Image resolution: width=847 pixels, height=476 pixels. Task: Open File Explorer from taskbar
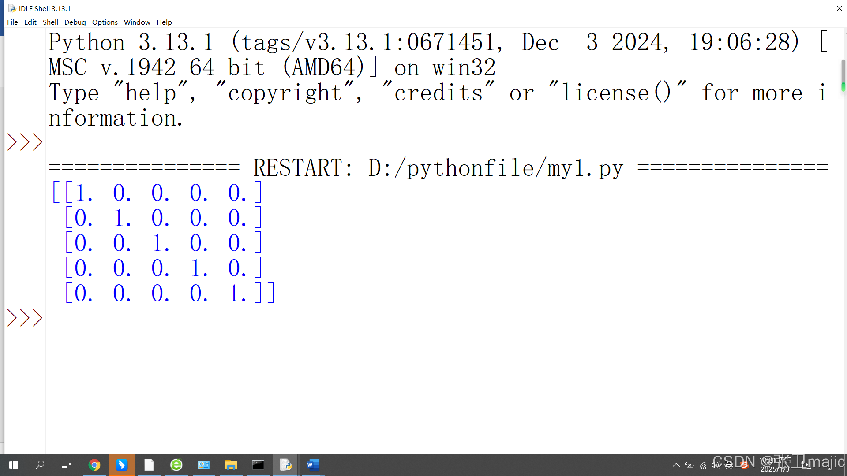tap(231, 465)
